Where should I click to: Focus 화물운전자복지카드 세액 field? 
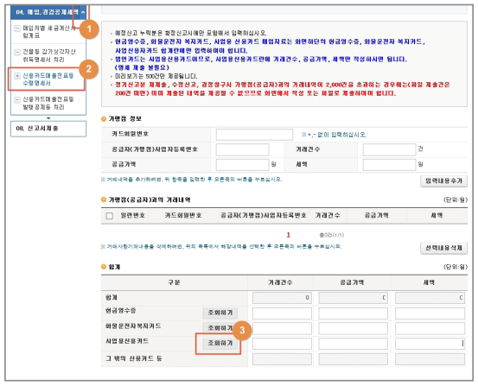(x=430, y=328)
